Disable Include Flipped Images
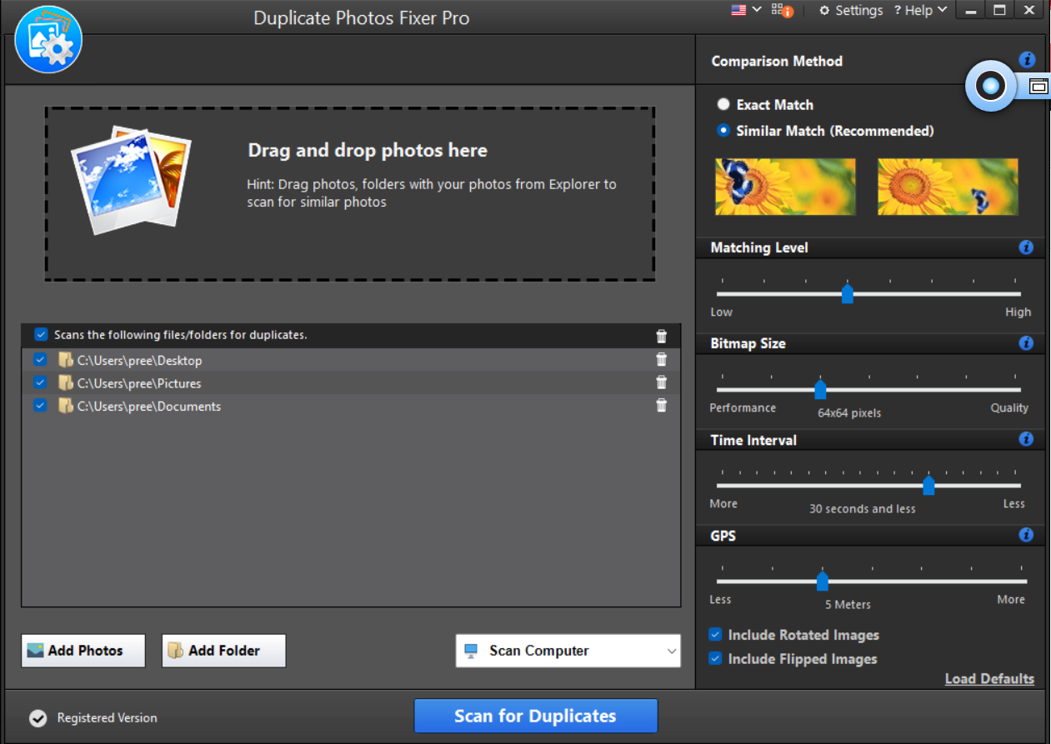The width and height of the screenshot is (1051, 744). tap(715, 658)
